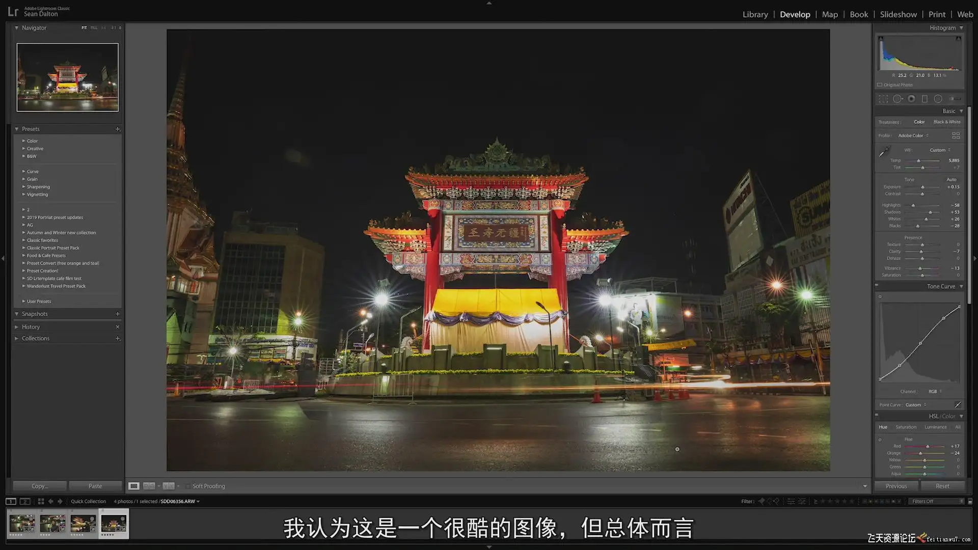The width and height of the screenshot is (978, 550).
Task: Click the Previous button
Action: point(896,486)
